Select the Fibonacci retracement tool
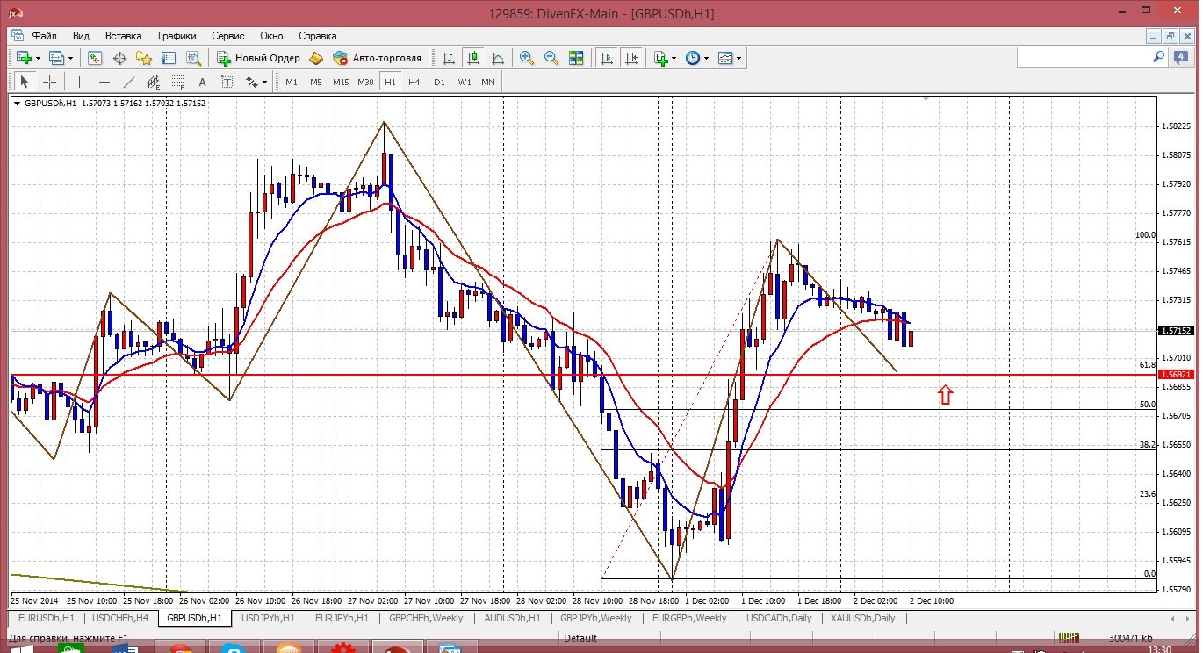The width and height of the screenshot is (1203, 653). click(178, 82)
